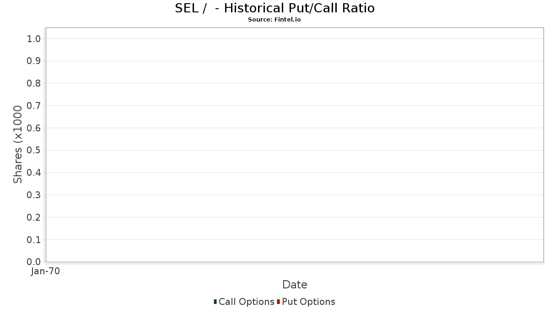The height and width of the screenshot is (309, 549).
Task: Click the 1.0 y-axis tick label
Action: point(34,39)
